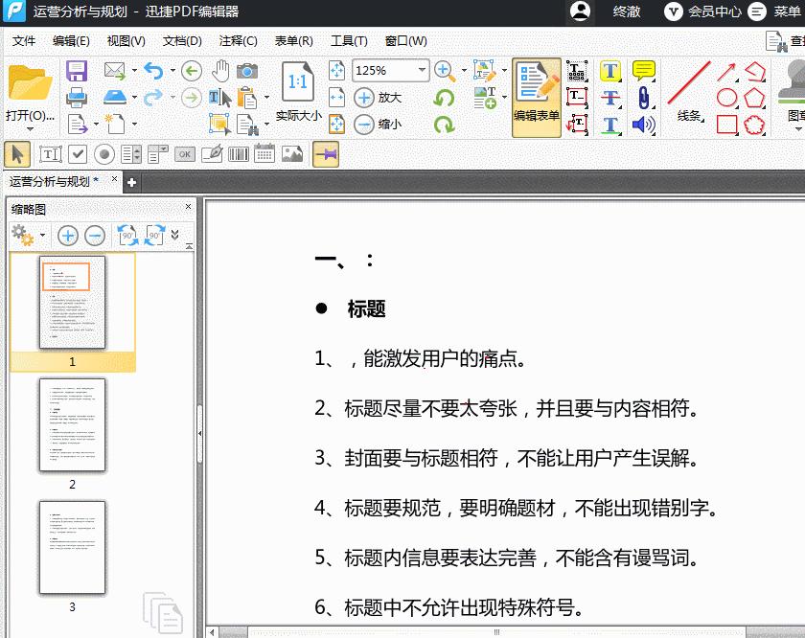Screen dimensions: 805x638
Task: Select the radio button form field tool
Action: [x=103, y=154]
